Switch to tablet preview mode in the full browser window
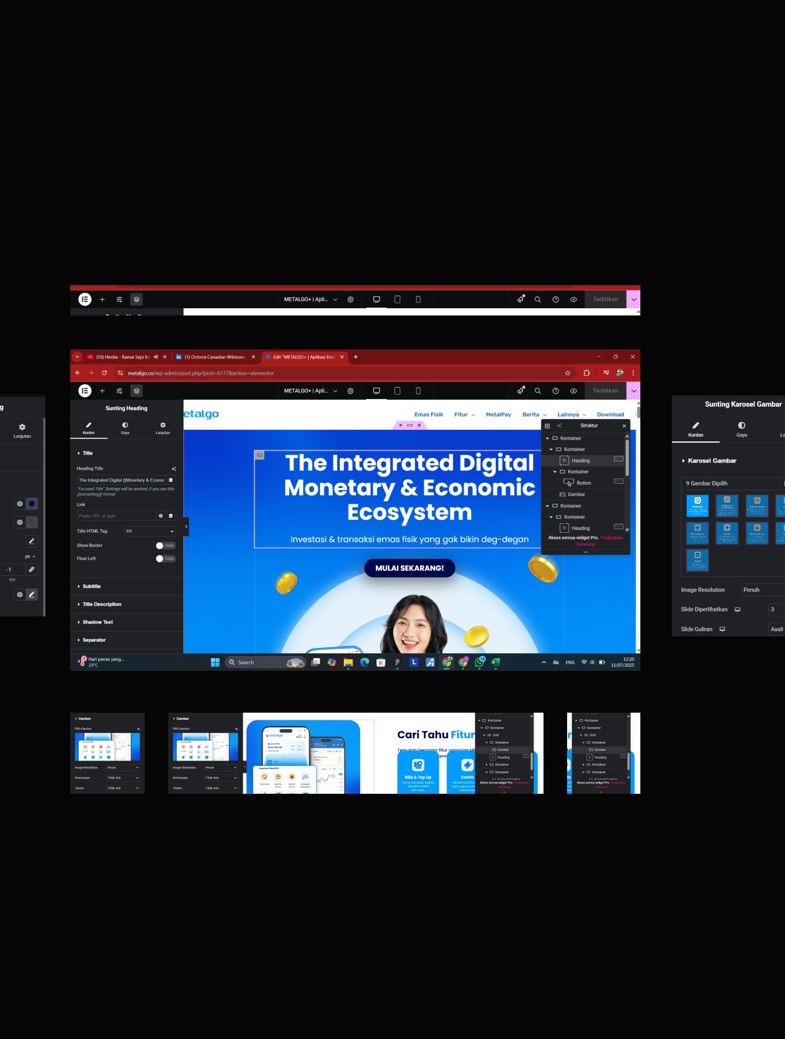 click(397, 391)
